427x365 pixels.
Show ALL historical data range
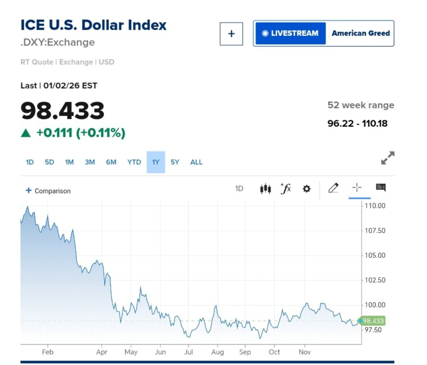coord(196,162)
